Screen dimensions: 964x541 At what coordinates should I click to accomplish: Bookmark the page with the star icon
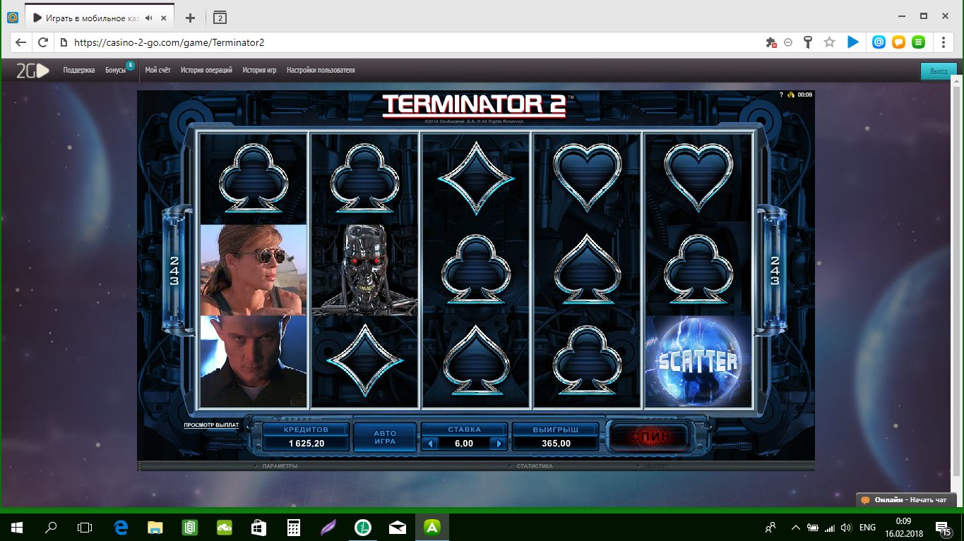pyautogui.click(x=829, y=42)
